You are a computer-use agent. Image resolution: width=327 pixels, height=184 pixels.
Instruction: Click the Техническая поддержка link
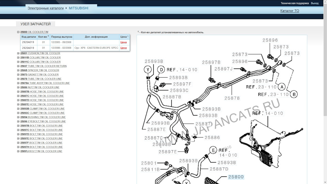pyautogui.click(x=295, y=3)
